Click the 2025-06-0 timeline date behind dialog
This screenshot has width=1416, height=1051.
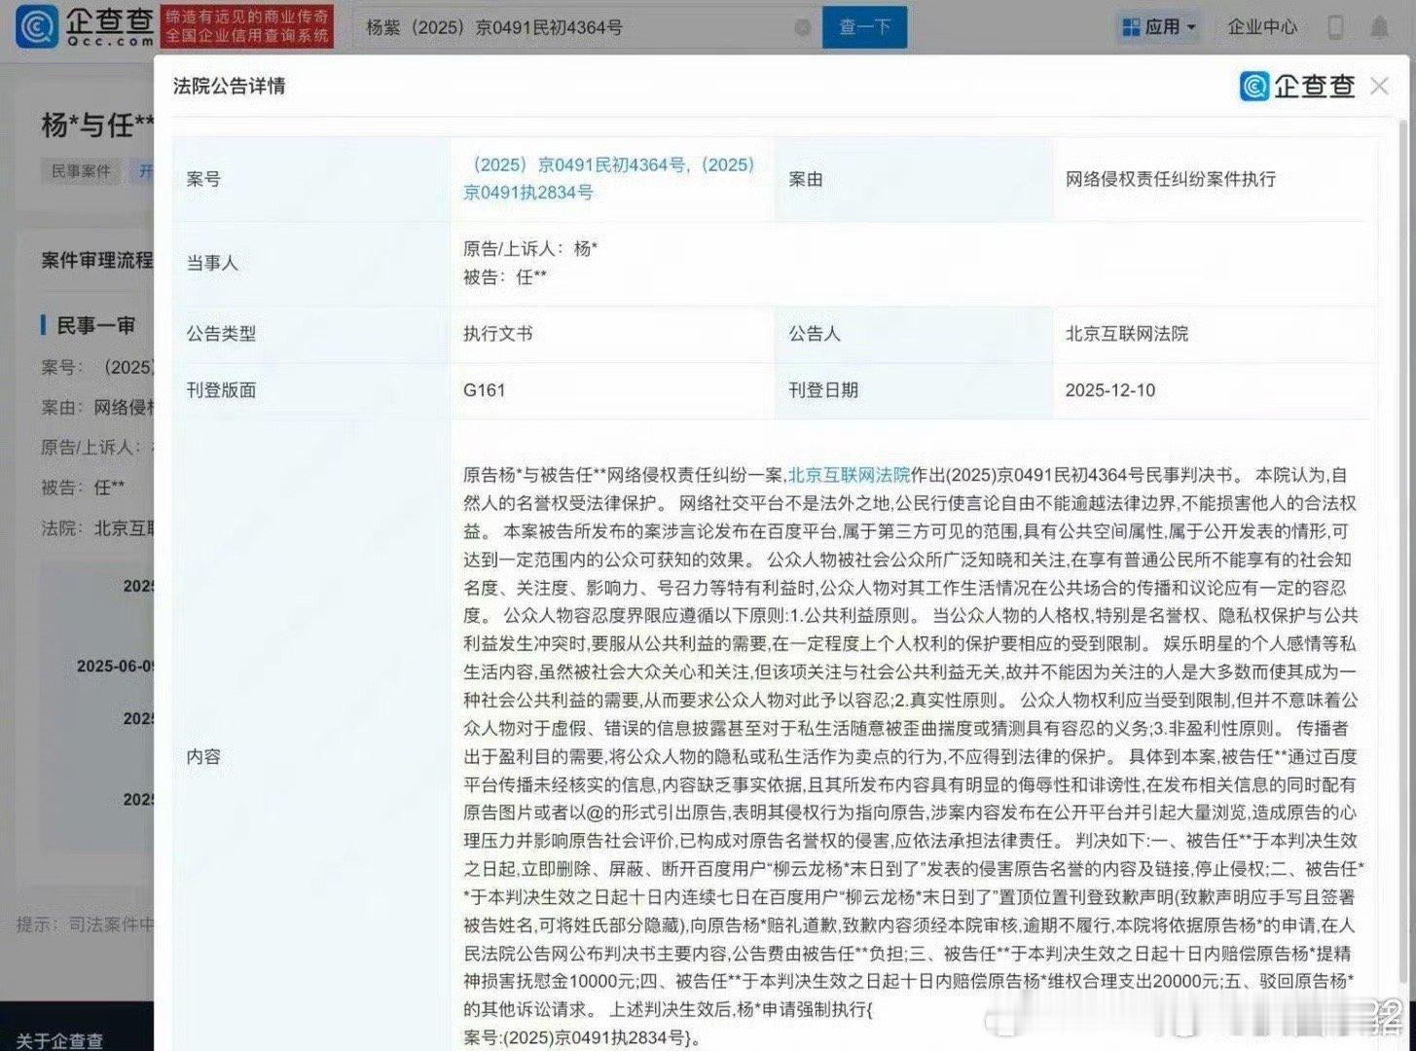tap(116, 667)
